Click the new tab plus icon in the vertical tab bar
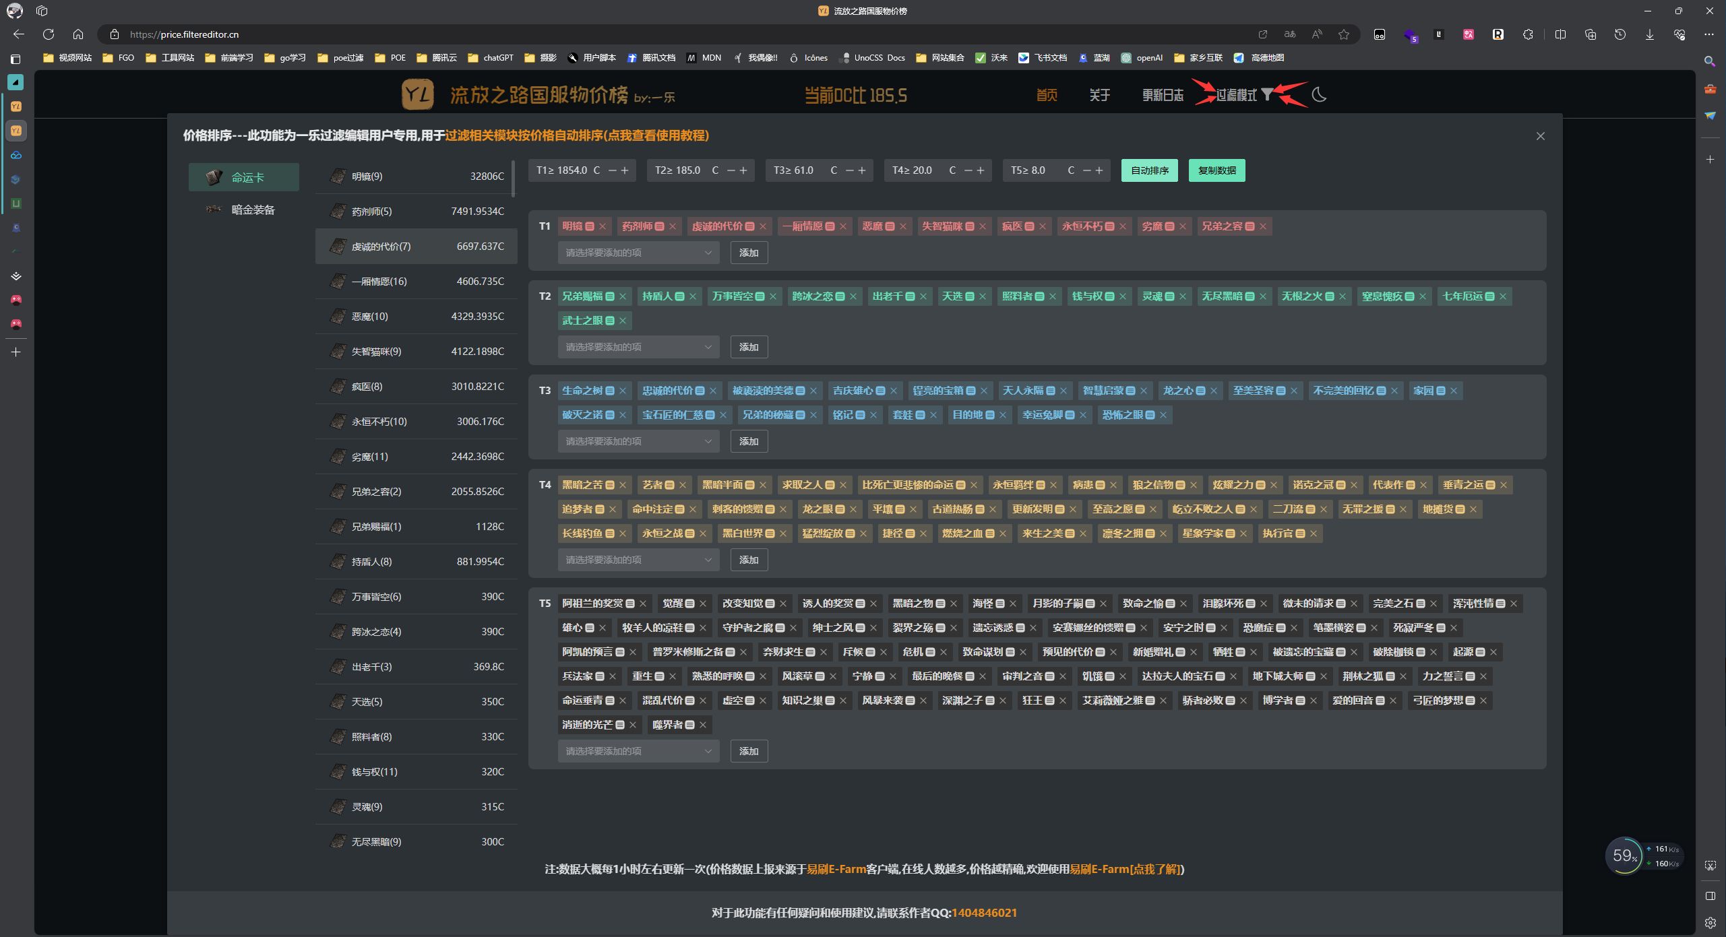Image resolution: width=1726 pixels, height=937 pixels. coord(16,352)
